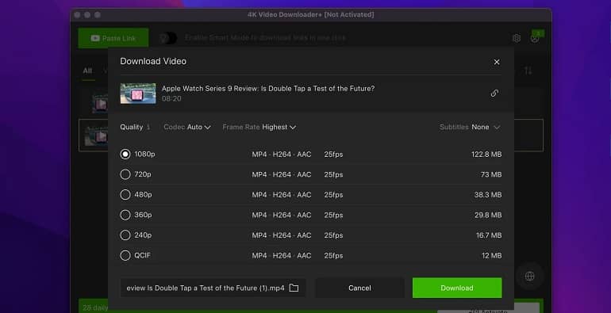Click the Quality label
The height and width of the screenshot is (313, 611).
[x=131, y=127]
